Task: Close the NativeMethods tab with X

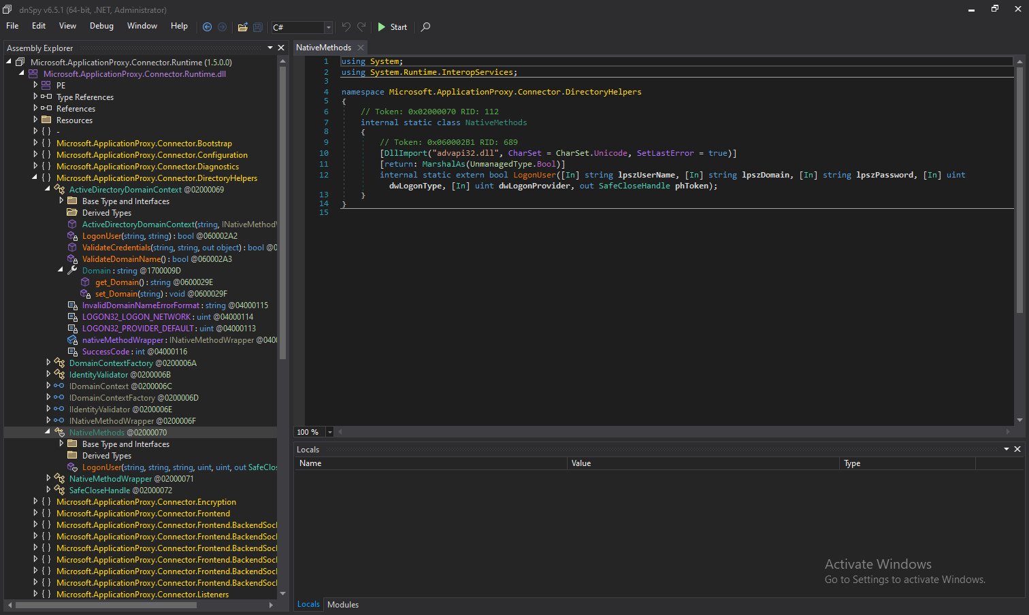Action: pos(361,48)
